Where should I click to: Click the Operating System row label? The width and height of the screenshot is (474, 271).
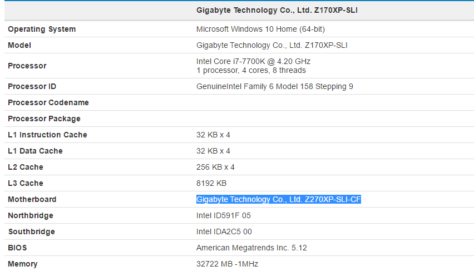(42, 29)
